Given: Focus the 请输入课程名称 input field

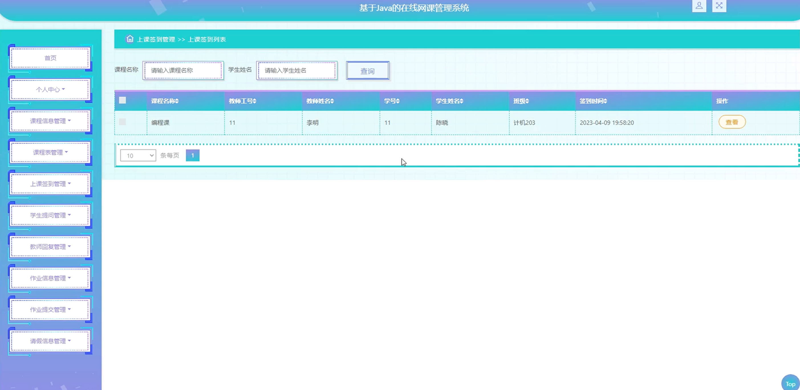Looking at the screenshot, I should point(183,70).
